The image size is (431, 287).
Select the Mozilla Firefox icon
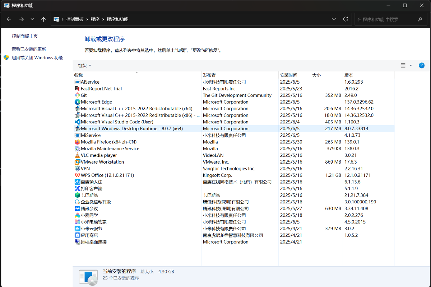click(x=77, y=142)
